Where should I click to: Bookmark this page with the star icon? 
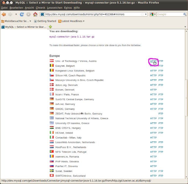click(142, 14)
